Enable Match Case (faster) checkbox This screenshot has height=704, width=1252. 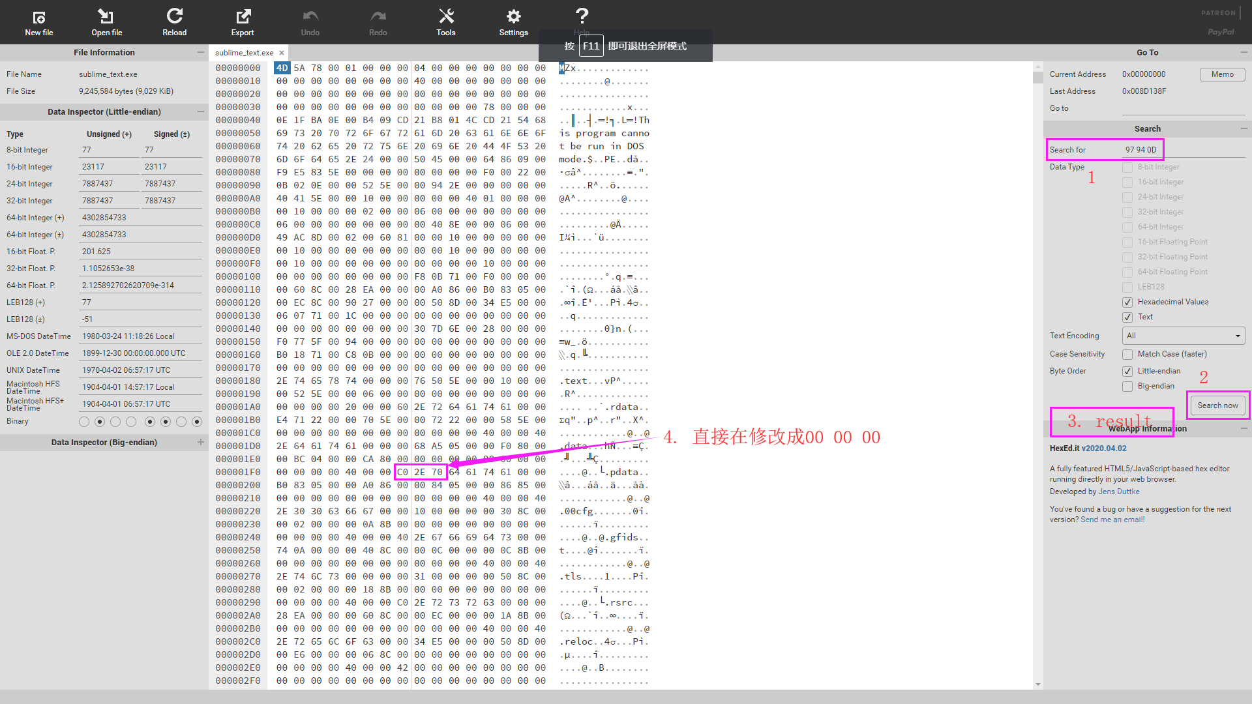1127,355
